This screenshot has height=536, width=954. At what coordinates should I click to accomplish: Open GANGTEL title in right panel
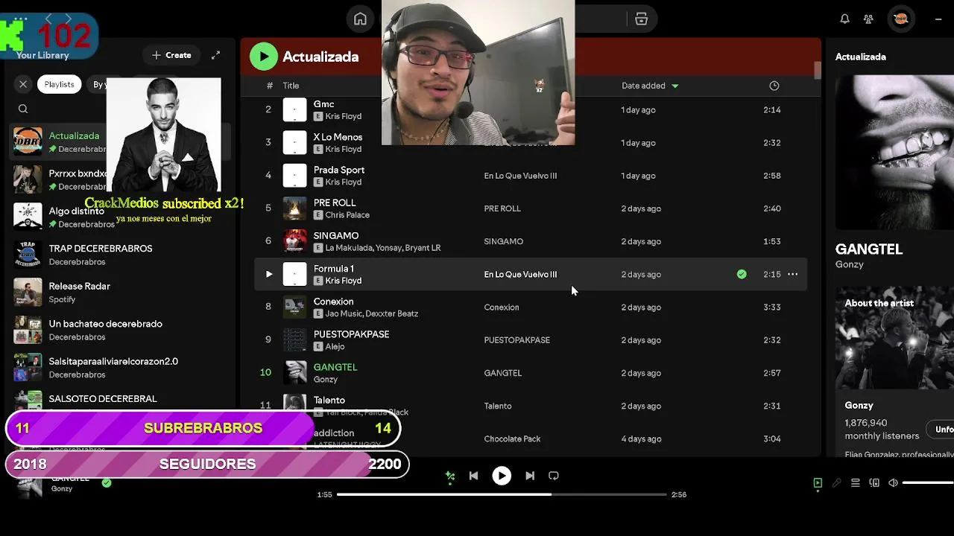pos(869,249)
